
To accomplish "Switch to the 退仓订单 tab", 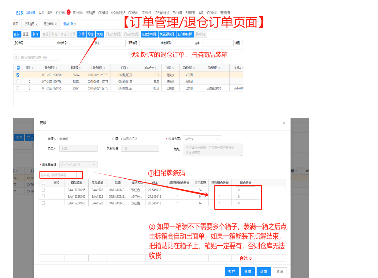I will (x=68, y=24).
